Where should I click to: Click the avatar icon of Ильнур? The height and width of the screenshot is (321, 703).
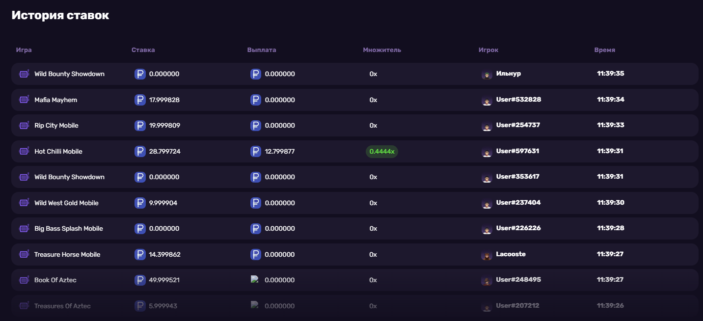click(487, 75)
